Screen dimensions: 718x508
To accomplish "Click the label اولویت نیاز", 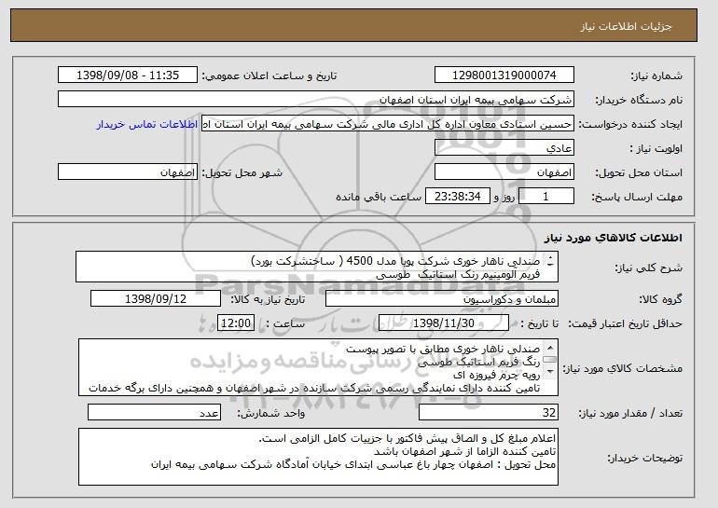I will (x=656, y=148).
